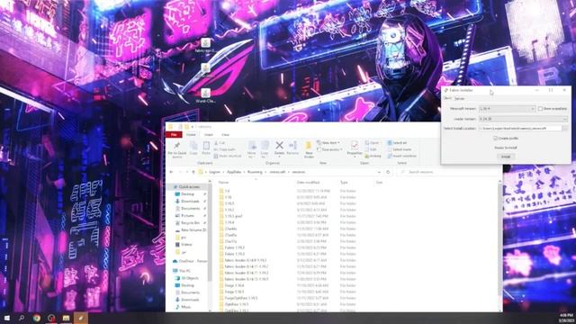Open the File ribbon tab
The width and height of the screenshot is (576, 324).
coord(174,135)
